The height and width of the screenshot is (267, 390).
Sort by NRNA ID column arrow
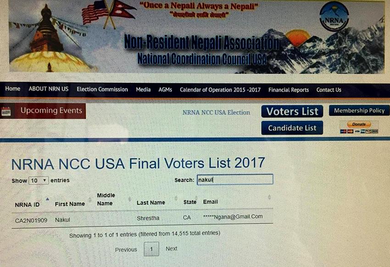(47, 199)
